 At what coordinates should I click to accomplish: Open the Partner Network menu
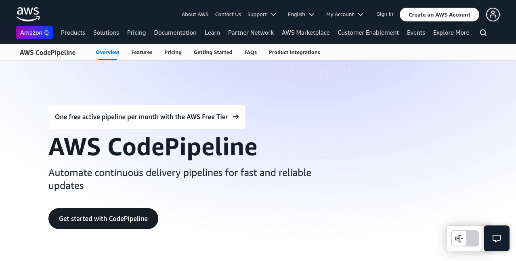coord(251,33)
